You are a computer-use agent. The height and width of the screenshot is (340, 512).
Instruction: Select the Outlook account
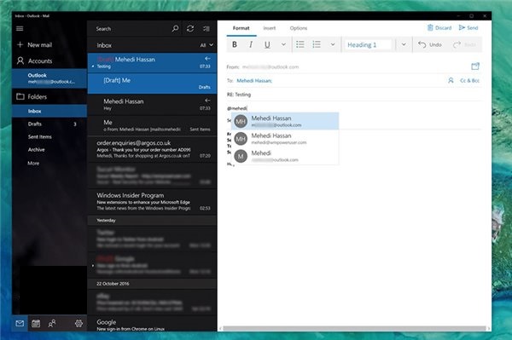pyautogui.click(x=49, y=78)
